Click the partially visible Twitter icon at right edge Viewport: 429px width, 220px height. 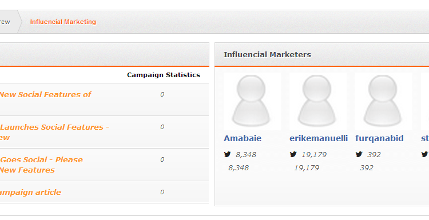425,154
